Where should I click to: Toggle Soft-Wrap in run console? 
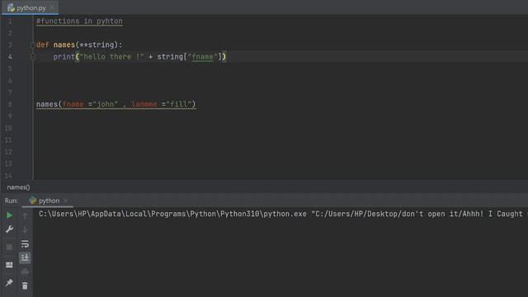[x=25, y=244]
